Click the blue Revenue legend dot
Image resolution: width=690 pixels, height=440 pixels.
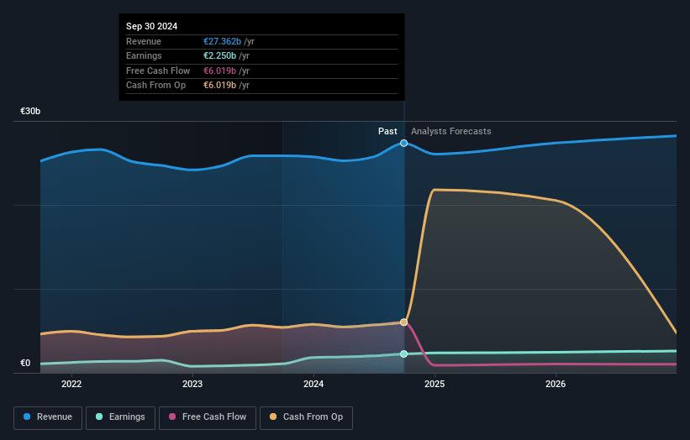27,416
